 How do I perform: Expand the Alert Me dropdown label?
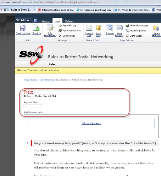(99, 35)
